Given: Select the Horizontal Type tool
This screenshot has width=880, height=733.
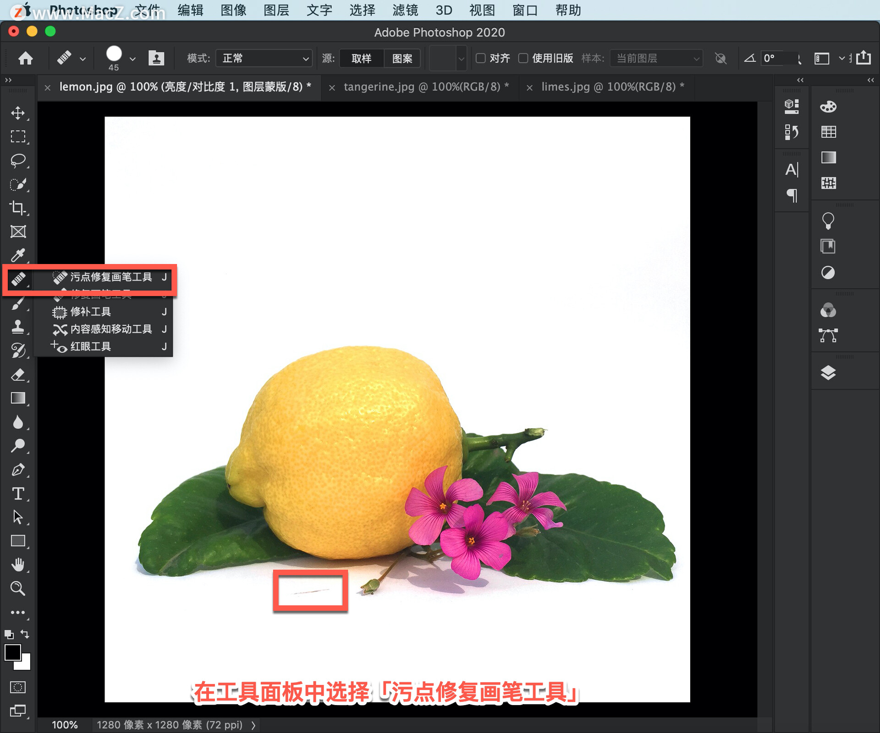Looking at the screenshot, I should click(18, 494).
